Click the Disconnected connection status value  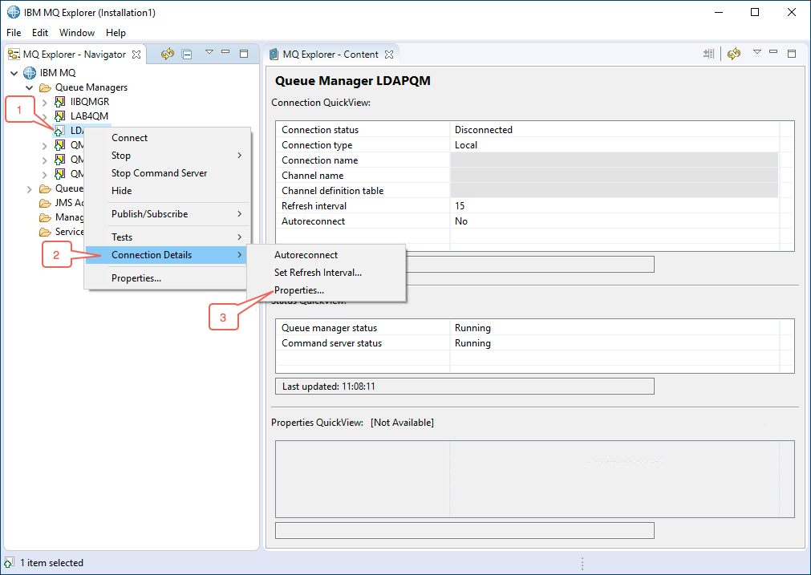[483, 130]
